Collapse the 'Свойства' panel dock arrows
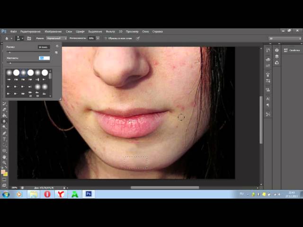The image size is (303, 227). click(301, 44)
